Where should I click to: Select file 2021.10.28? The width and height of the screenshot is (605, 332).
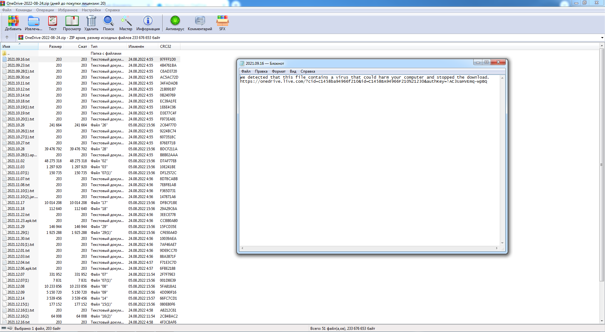pyautogui.click(x=16, y=149)
